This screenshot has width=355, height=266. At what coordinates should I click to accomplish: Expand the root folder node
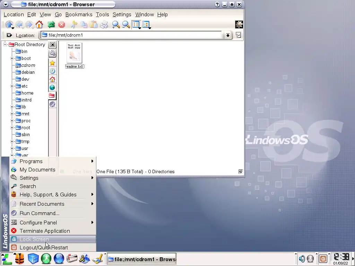(x=12, y=128)
